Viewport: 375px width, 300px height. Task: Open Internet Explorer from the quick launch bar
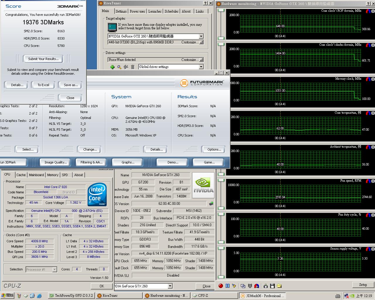coord(39,296)
